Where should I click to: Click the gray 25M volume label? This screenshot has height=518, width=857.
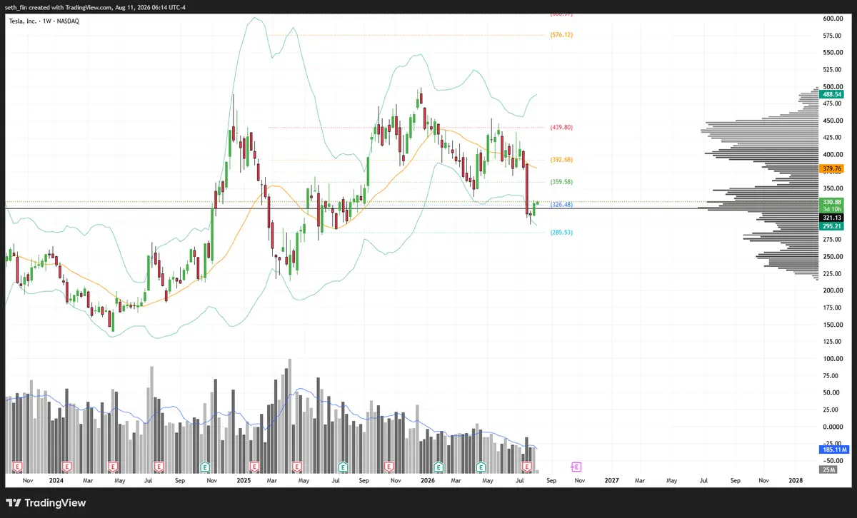829,470
